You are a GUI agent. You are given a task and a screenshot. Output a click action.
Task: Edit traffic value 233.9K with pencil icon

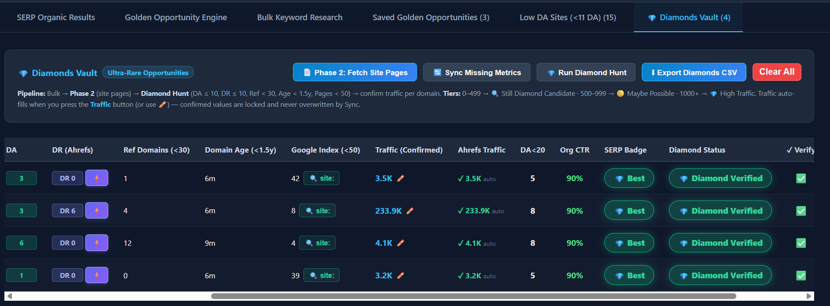coord(410,211)
